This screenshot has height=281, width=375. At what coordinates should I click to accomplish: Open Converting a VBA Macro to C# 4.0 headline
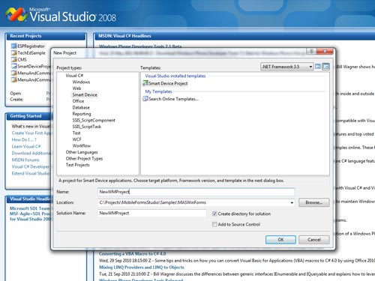[x=133, y=254]
